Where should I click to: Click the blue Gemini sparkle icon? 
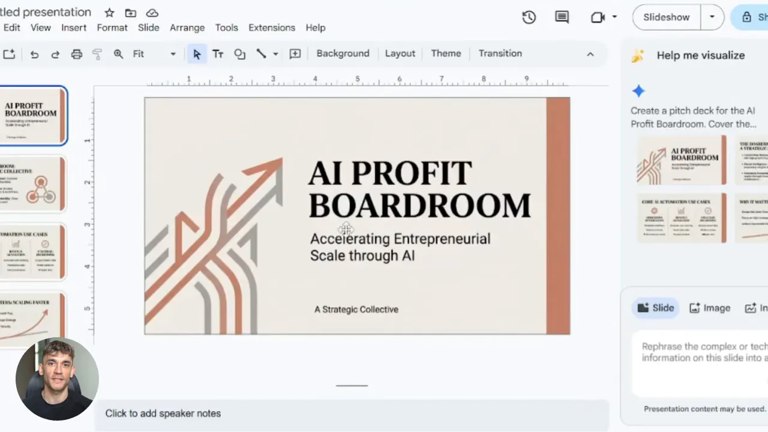coord(638,91)
